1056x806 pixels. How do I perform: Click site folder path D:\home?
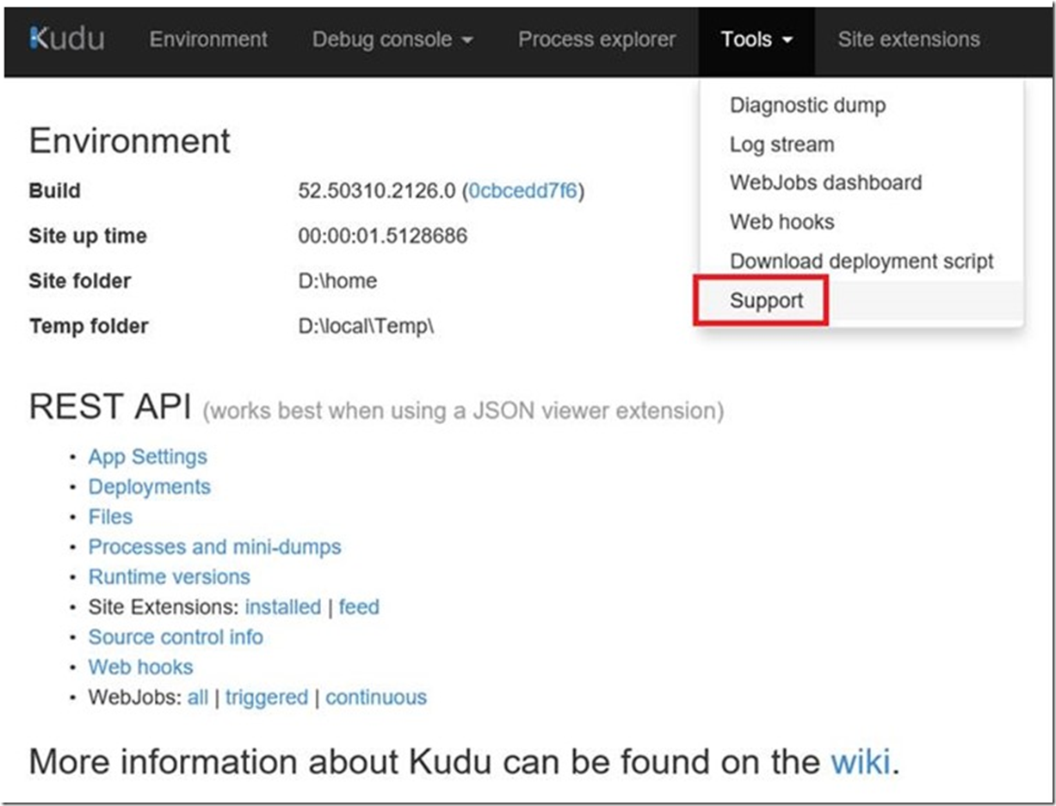coord(337,281)
